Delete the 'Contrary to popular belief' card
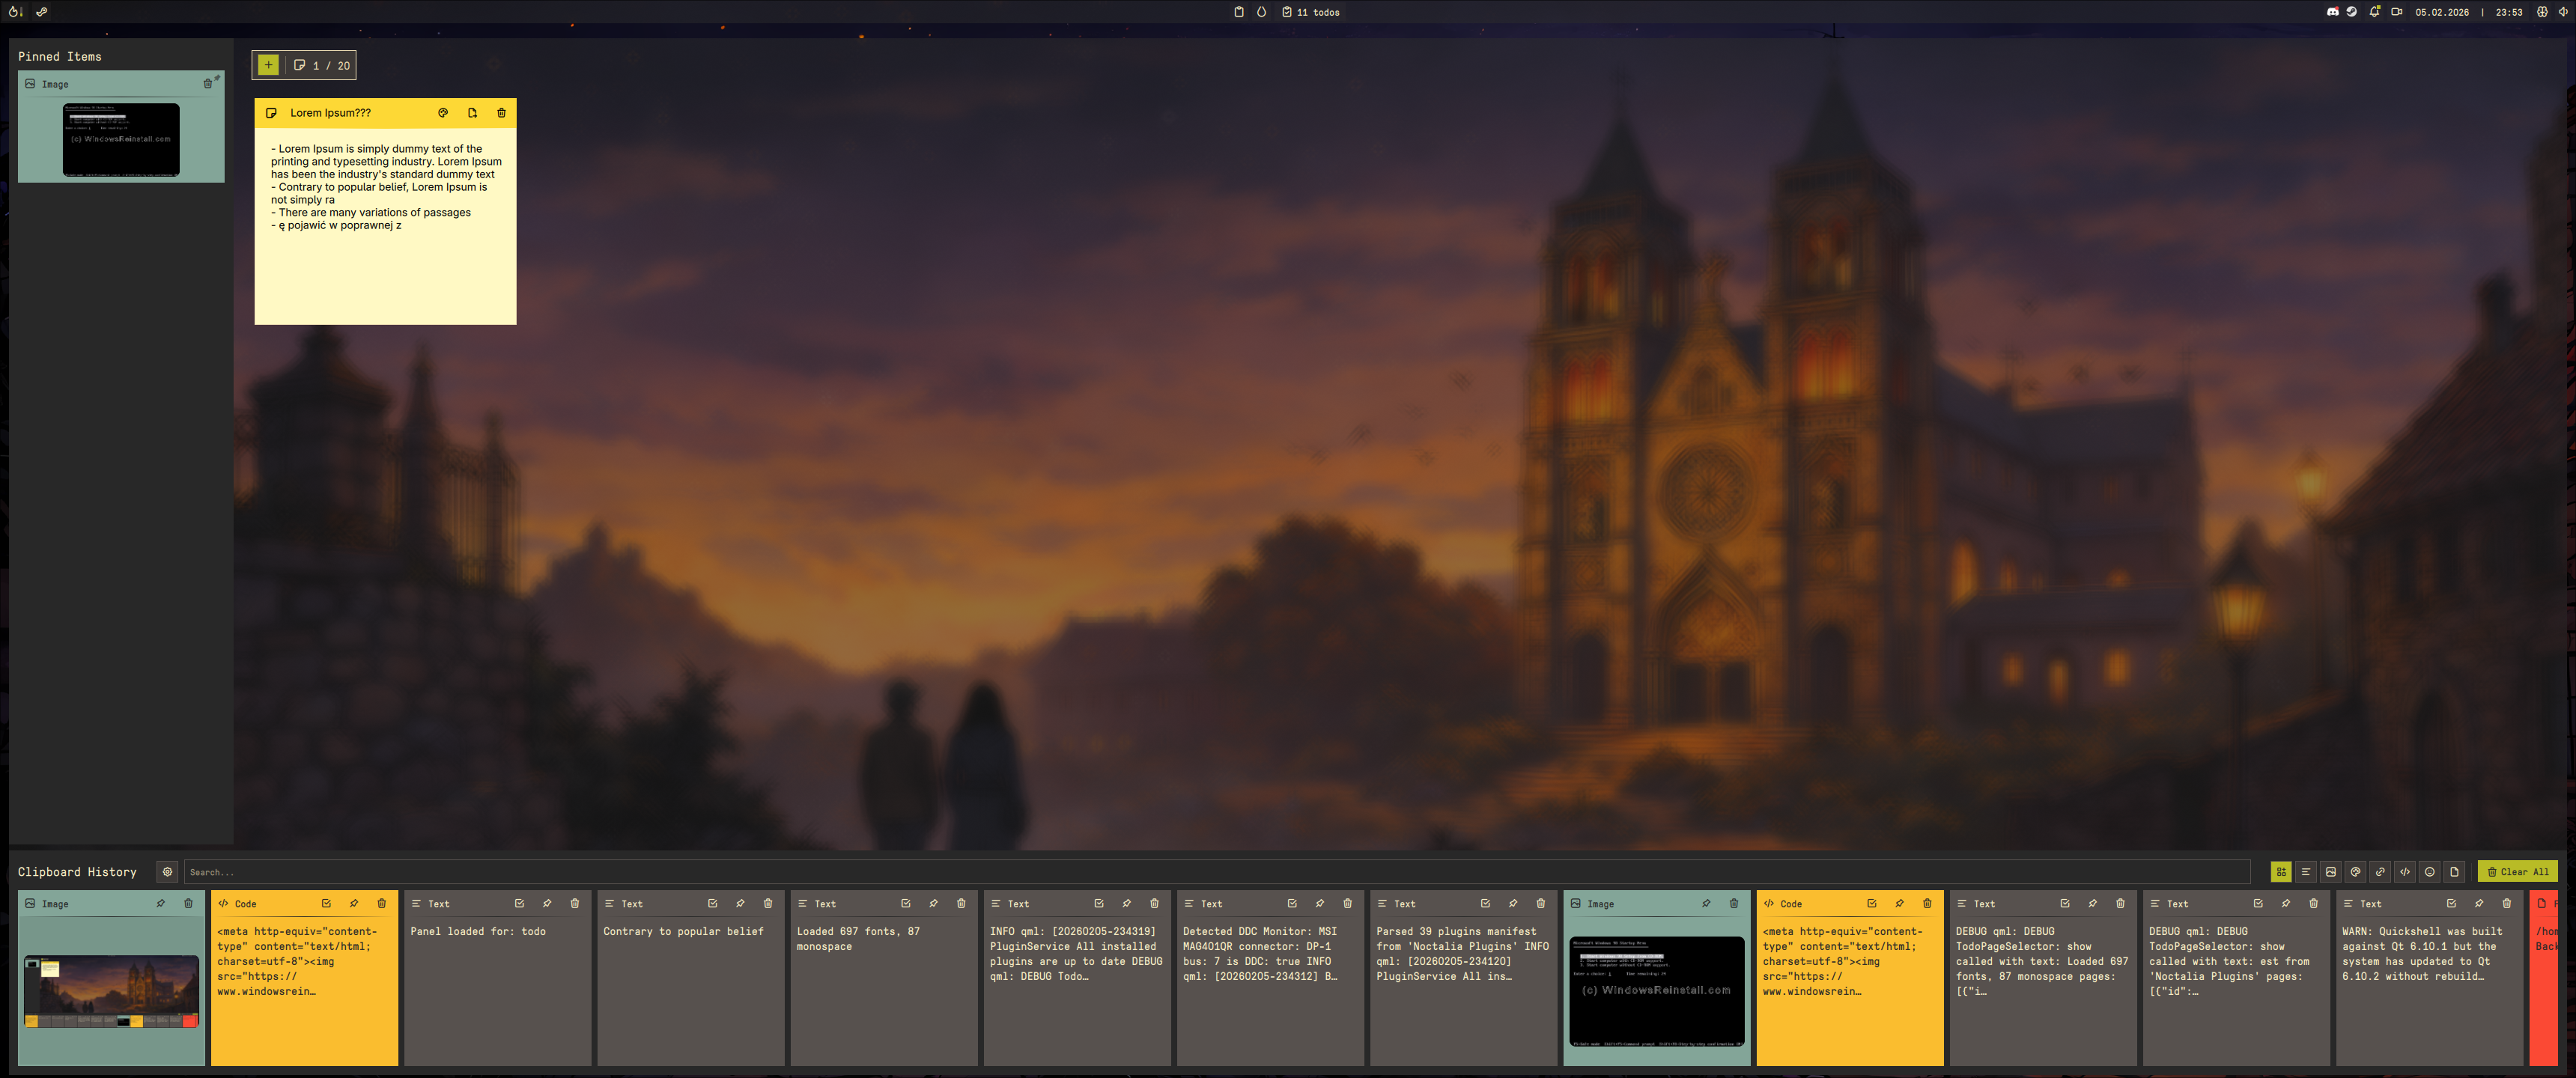The height and width of the screenshot is (1078, 2576). pos(768,903)
